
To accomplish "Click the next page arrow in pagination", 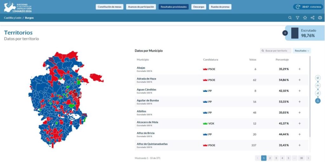I will point(308,158).
